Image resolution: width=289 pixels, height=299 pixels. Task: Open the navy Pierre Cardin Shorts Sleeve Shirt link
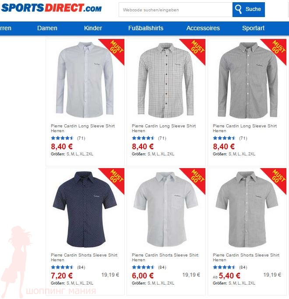coord(84,257)
